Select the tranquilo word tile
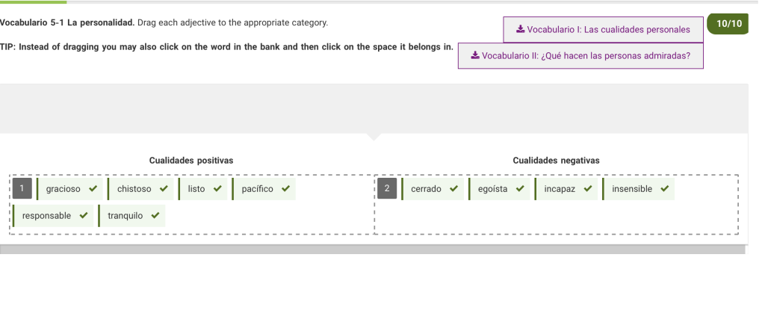The image size is (765, 316). [x=131, y=216]
